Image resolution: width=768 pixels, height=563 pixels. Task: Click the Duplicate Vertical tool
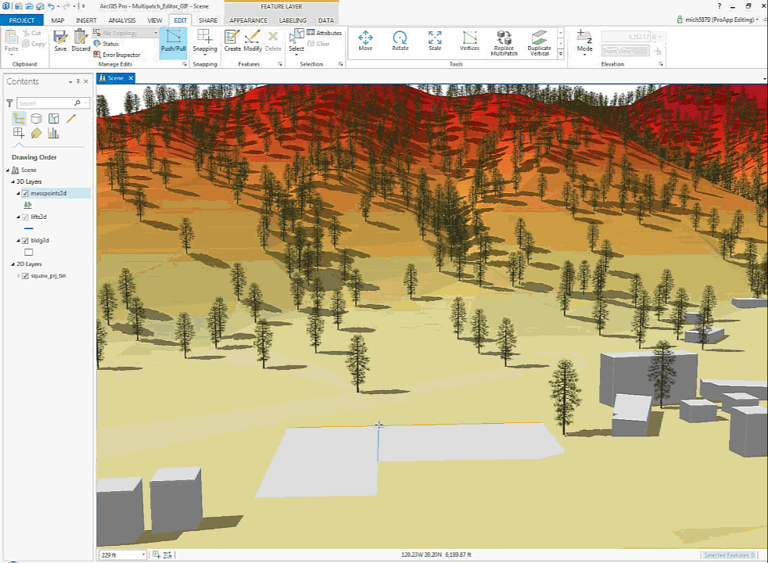point(539,41)
